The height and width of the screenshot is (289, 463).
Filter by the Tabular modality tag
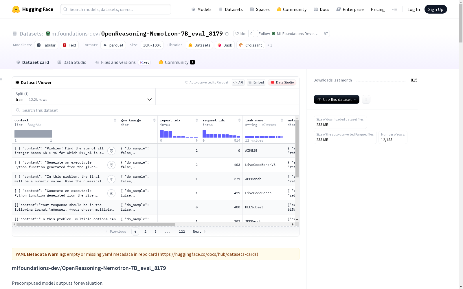[46, 45]
